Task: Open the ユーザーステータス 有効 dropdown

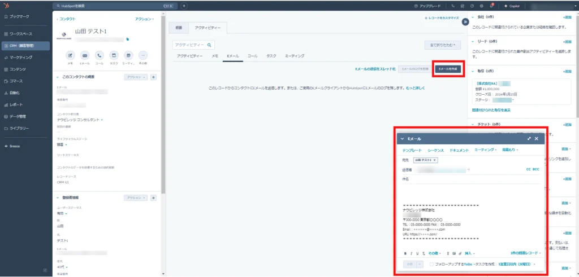Action: click(x=61, y=213)
